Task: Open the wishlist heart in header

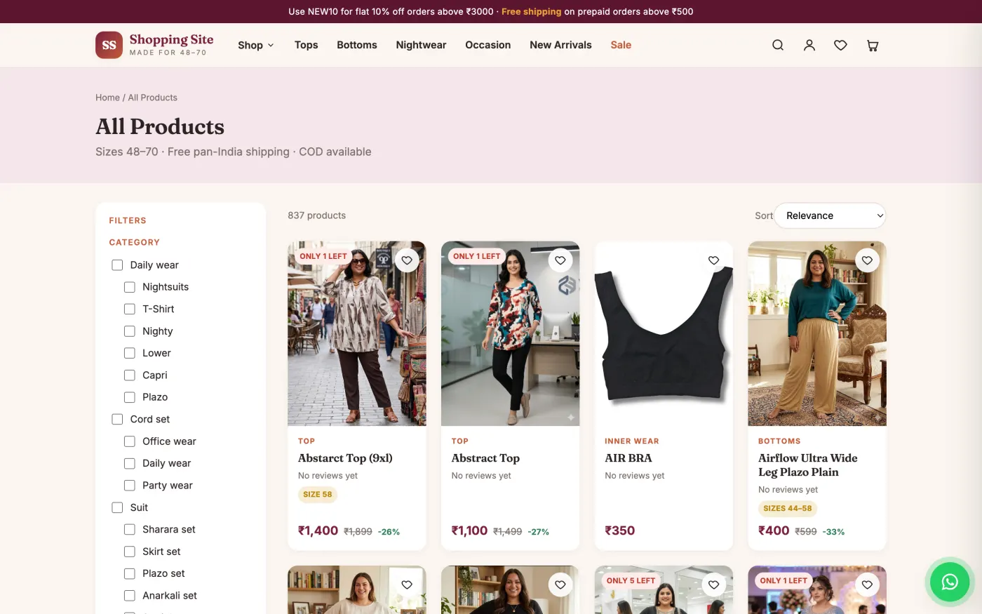Action: (840, 45)
